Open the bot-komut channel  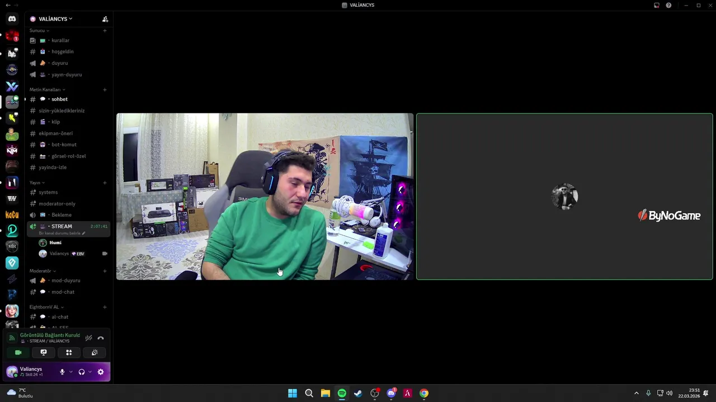point(68,145)
